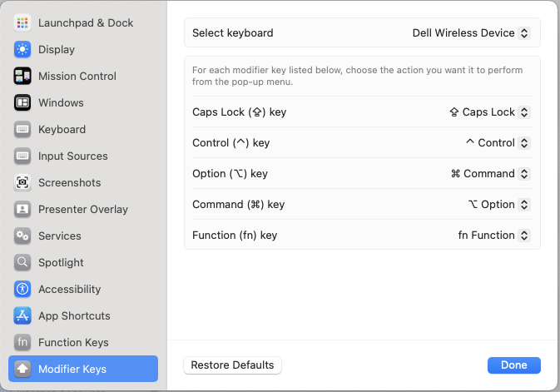Open the Spotlight magnifier icon
The width and height of the screenshot is (560, 392).
coord(22,262)
